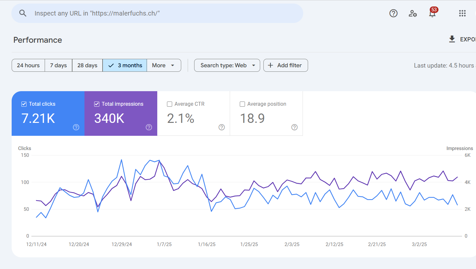Image resolution: width=476 pixels, height=269 pixels.
Task: Open user management settings icon
Action: (x=413, y=13)
